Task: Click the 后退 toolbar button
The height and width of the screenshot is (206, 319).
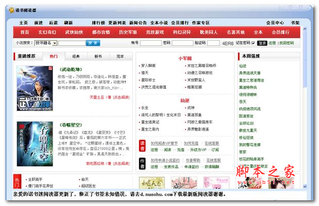Action: click(x=53, y=23)
